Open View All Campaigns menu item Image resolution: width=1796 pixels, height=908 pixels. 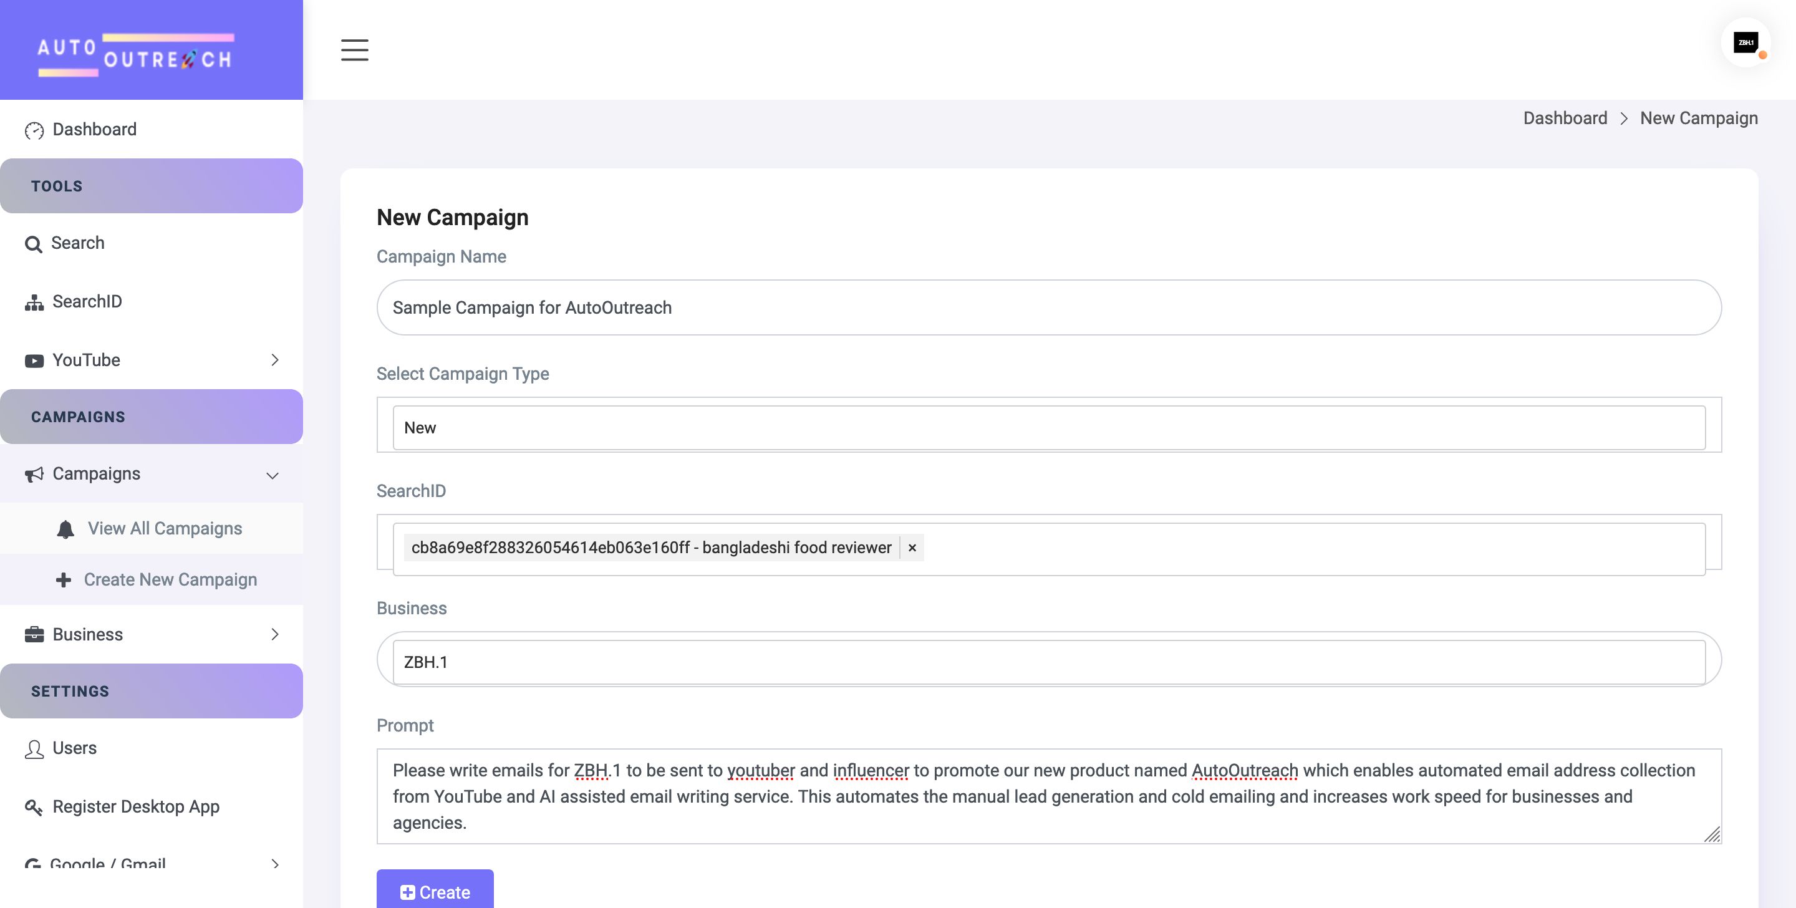pos(165,528)
